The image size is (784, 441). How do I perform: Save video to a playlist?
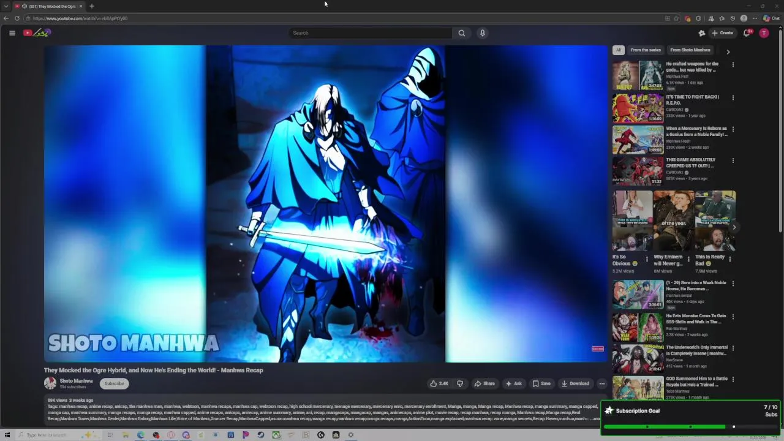coord(541,383)
